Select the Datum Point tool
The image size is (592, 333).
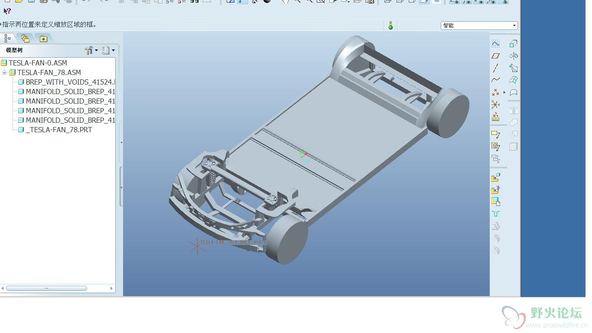(496, 92)
